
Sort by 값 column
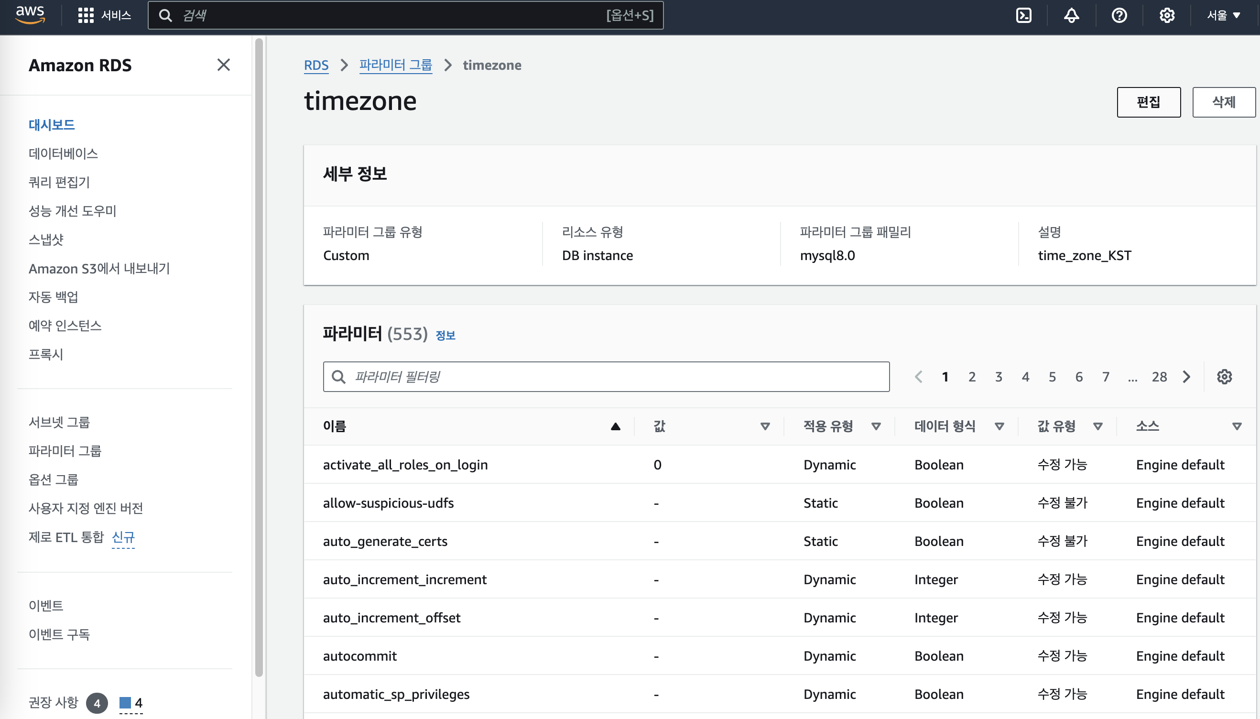pyautogui.click(x=765, y=426)
